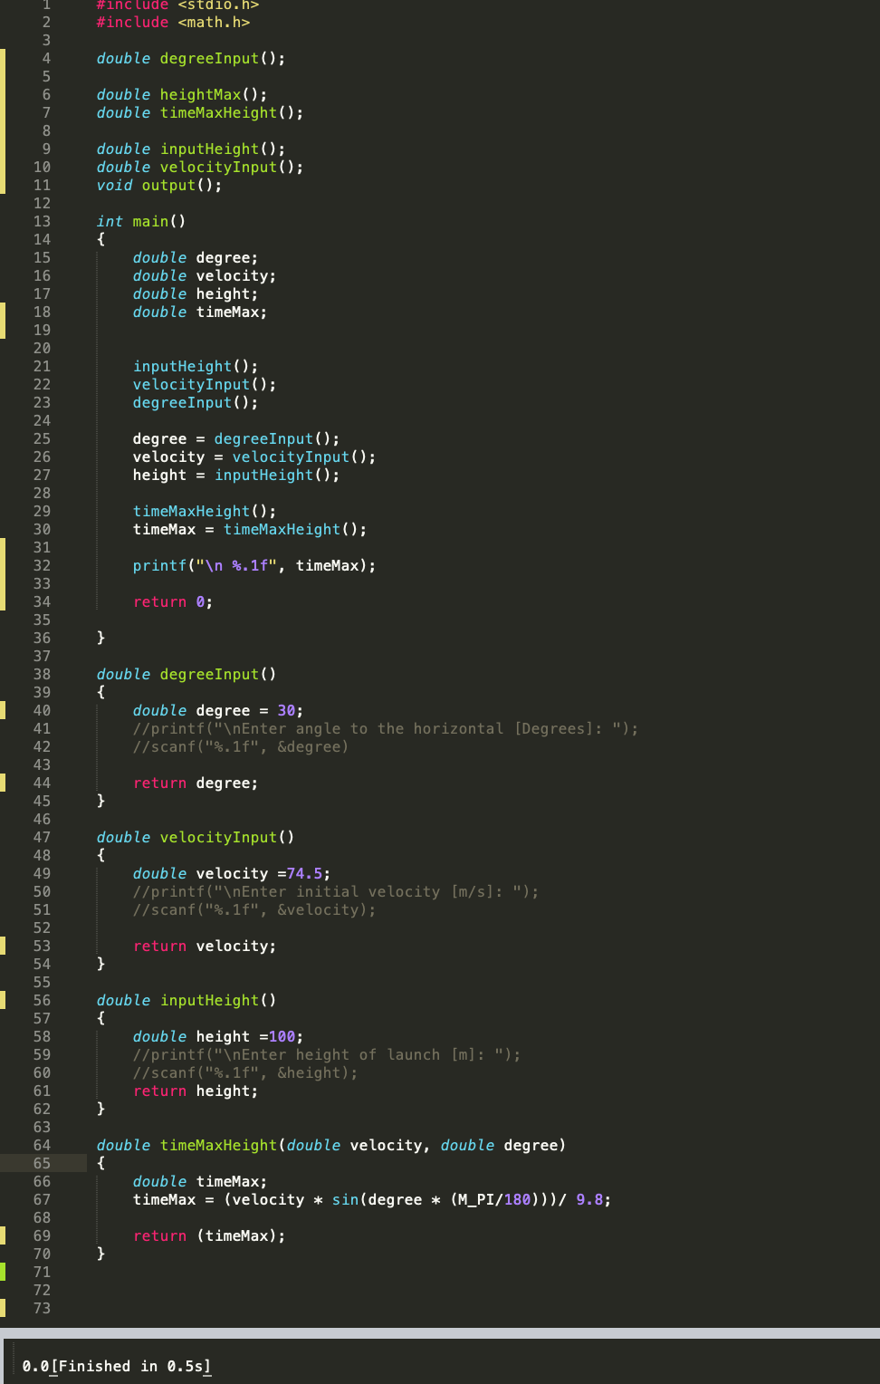Select the return 0 statement on line 34
This screenshot has height=1384, width=880.
[172, 601]
